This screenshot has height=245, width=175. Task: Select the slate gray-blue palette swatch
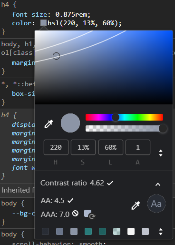tap(59, 232)
